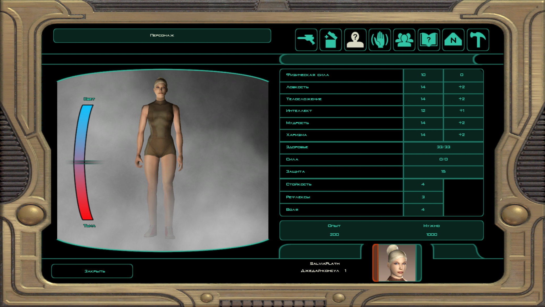Image resolution: width=545 pixels, height=307 pixels.
Task: Open the Equipment screen blaster icon
Action: tap(306, 40)
